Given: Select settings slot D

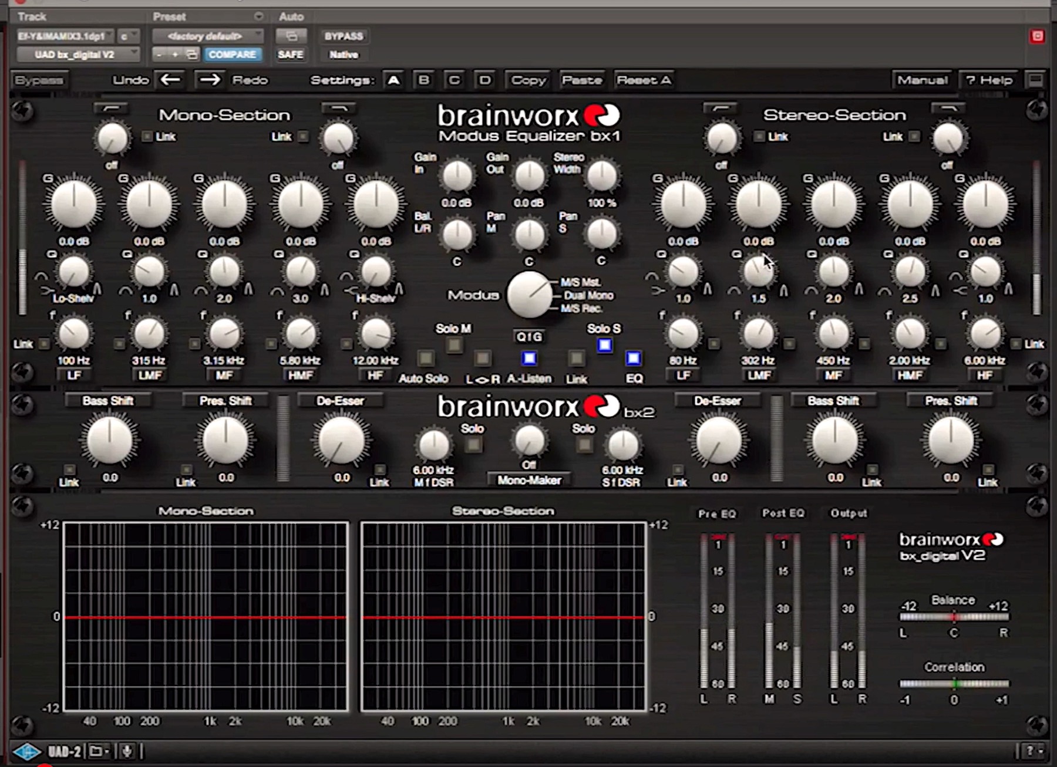Looking at the screenshot, I should click(484, 80).
